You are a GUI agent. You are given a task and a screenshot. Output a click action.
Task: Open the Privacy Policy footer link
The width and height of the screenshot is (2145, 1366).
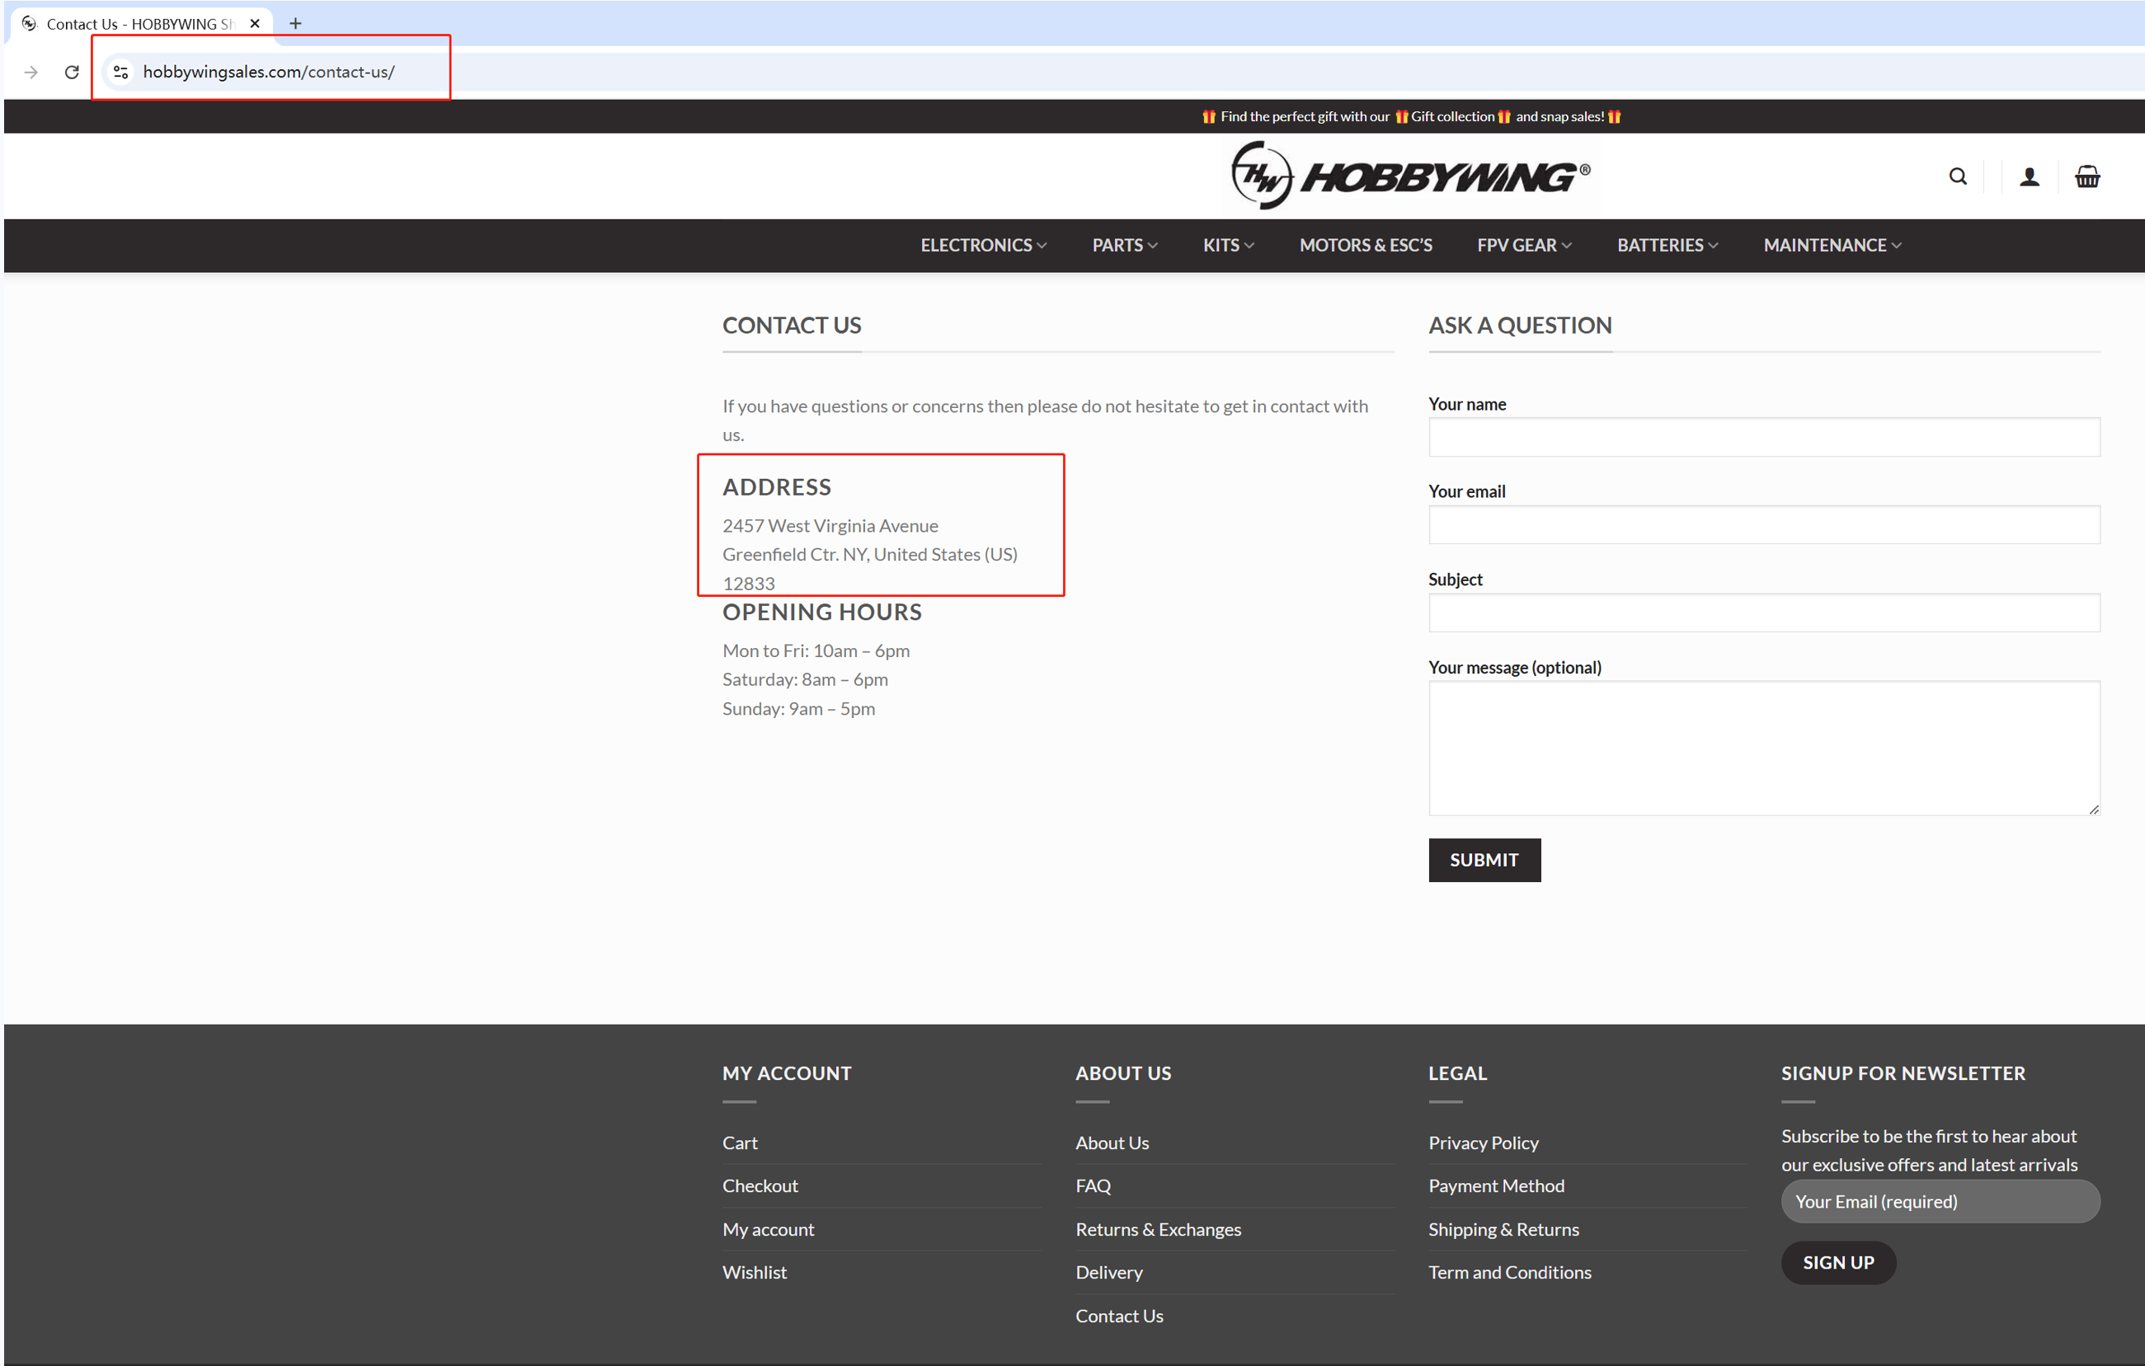1483,1143
